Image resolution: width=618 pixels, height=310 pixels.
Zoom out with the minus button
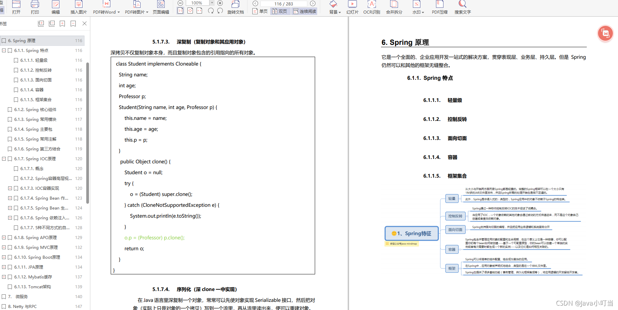click(x=180, y=3)
